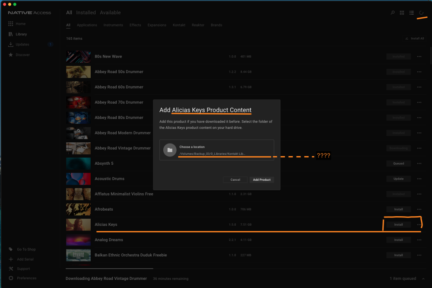Filter by Instruments category
This screenshot has width=432, height=288.
click(113, 25)
